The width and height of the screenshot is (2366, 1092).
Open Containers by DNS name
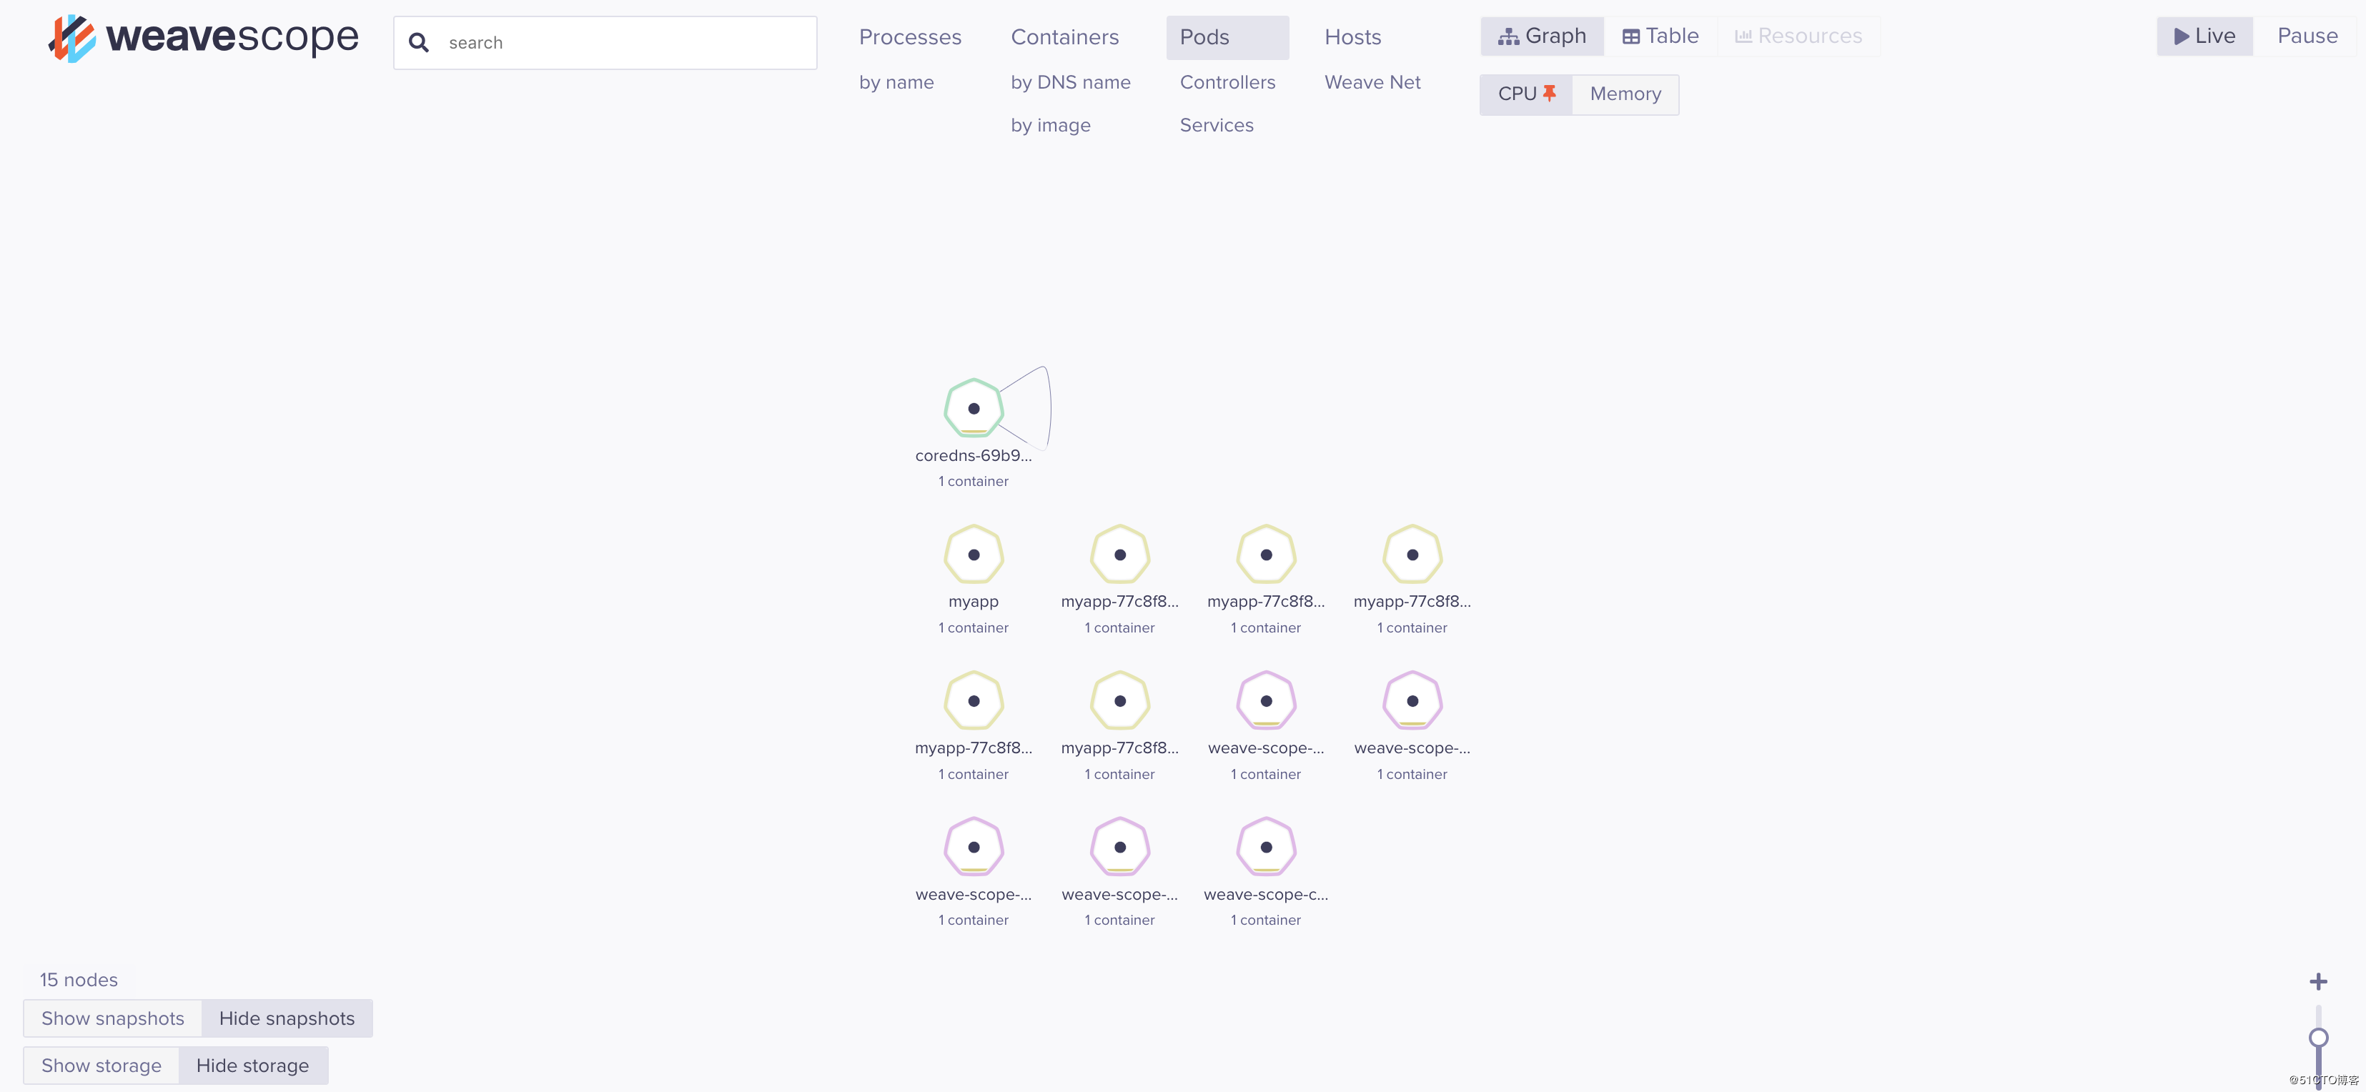click(x=1070, y=81)
